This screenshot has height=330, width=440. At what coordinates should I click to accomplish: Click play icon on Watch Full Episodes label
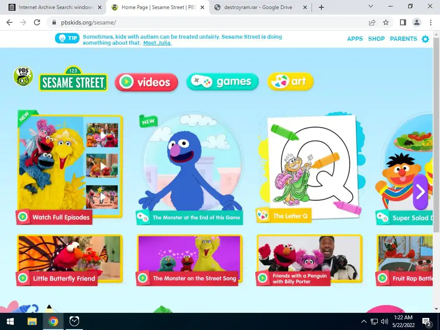coord(23,217)
